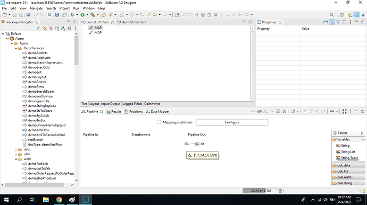367x205 pixels.
Task: Expand the docs folder
Action: click(x=16, y=149)
